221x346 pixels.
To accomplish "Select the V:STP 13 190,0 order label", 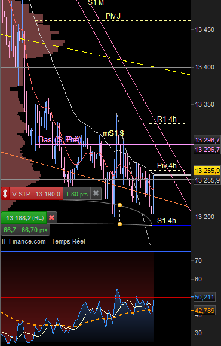I will point(36,193).
